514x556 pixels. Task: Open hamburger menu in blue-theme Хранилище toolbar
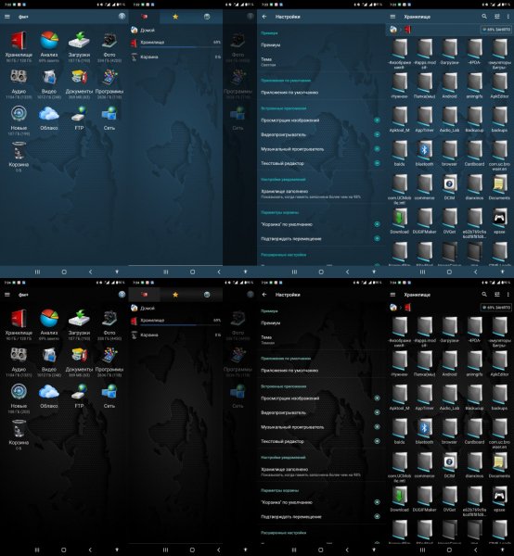point(392,17)
